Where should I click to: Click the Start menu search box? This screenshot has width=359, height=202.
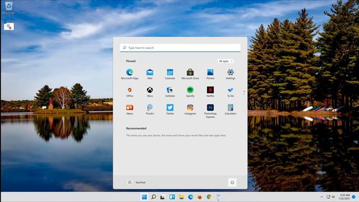[x=180, y=48]
